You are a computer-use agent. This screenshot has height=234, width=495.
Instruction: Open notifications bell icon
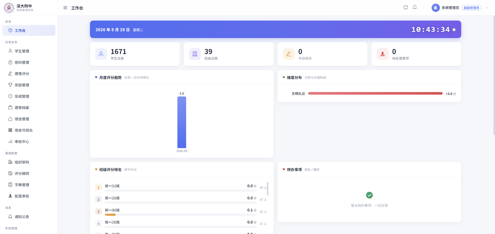point(415,7)
